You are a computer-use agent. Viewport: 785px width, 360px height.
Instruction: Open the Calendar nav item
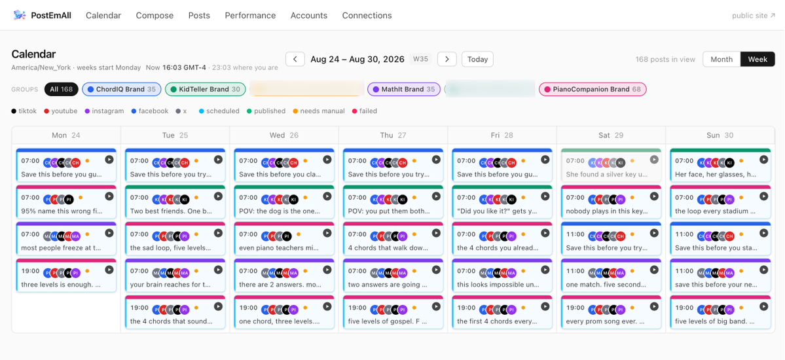pos(103,16)
